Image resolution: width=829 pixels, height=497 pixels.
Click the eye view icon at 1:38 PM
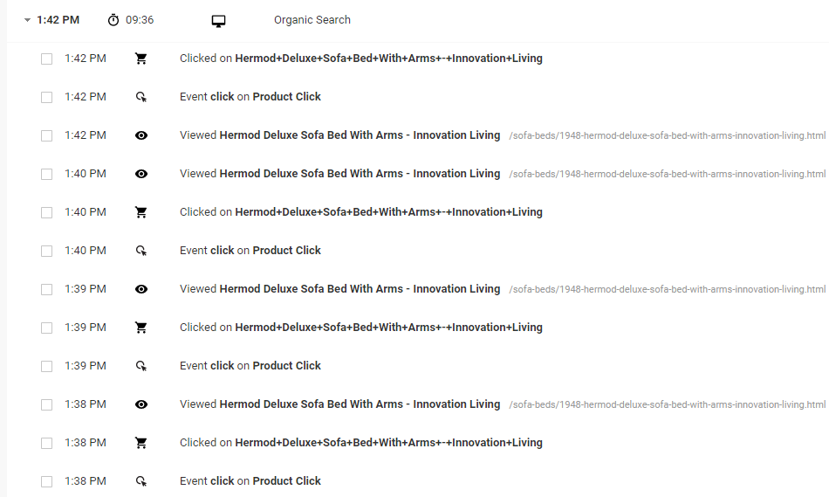click(141, 404)
